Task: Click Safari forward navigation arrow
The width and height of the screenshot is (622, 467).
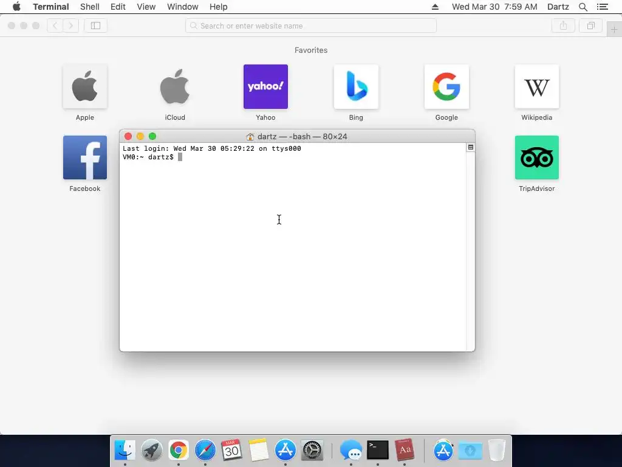Action: [x=70, y=26]
